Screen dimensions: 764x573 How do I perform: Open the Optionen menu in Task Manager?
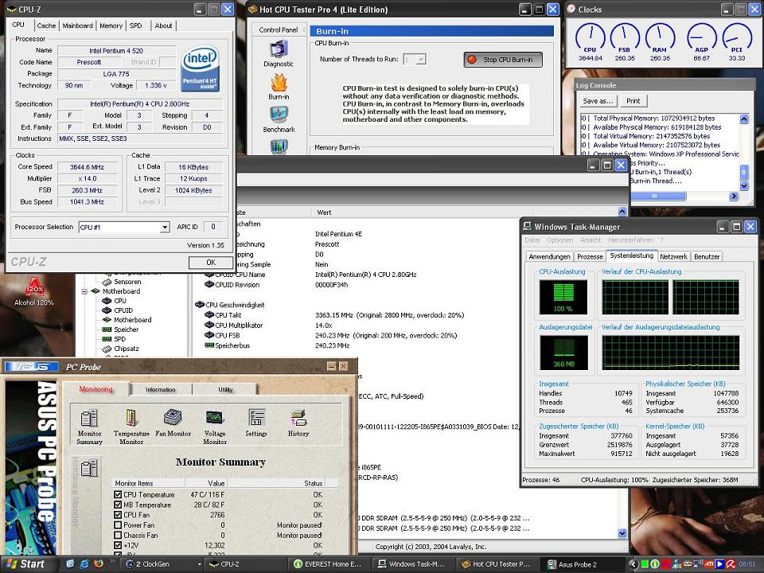point(559,240)
